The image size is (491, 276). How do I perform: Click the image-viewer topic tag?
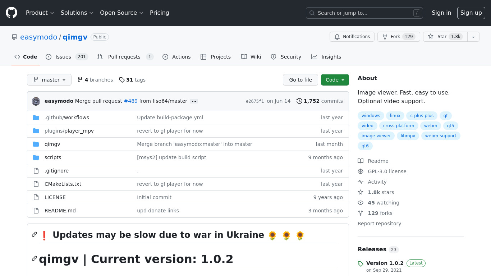[376, 136]
